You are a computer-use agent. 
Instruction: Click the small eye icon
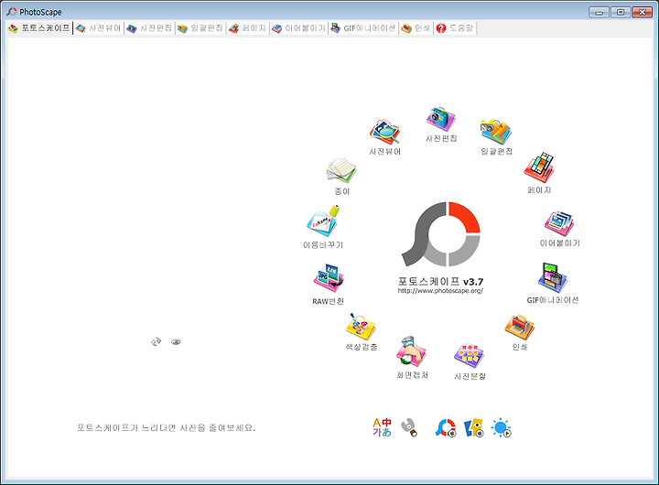(176, 342)
